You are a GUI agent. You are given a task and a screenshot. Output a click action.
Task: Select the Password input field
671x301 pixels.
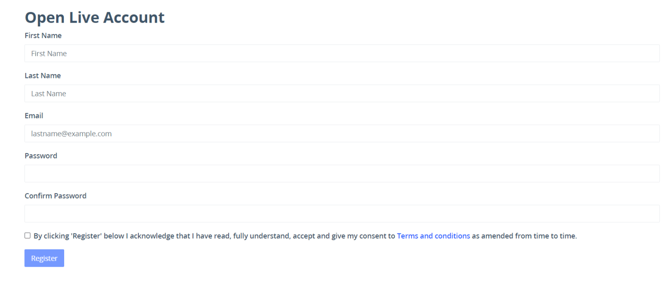[342, 174]
